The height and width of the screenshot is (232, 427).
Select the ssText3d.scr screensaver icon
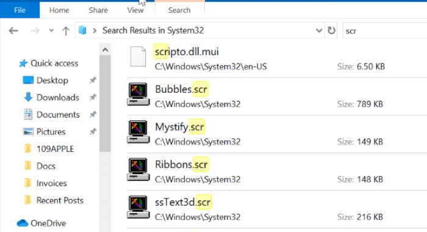138,207
